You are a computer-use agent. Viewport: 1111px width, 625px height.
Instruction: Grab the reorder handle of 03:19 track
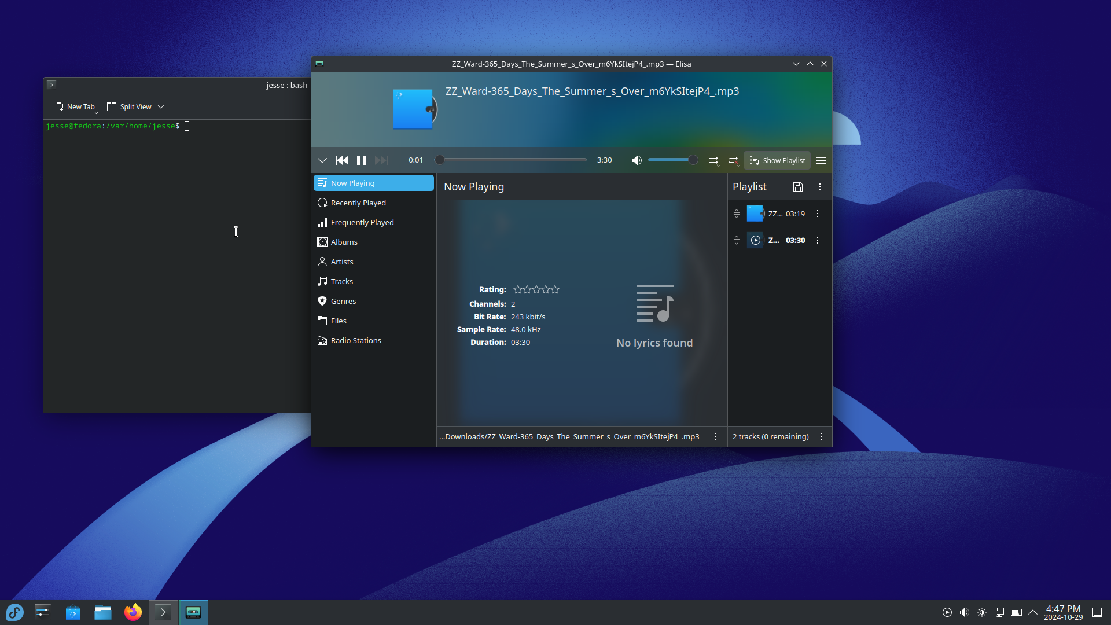tap(737, 214)
